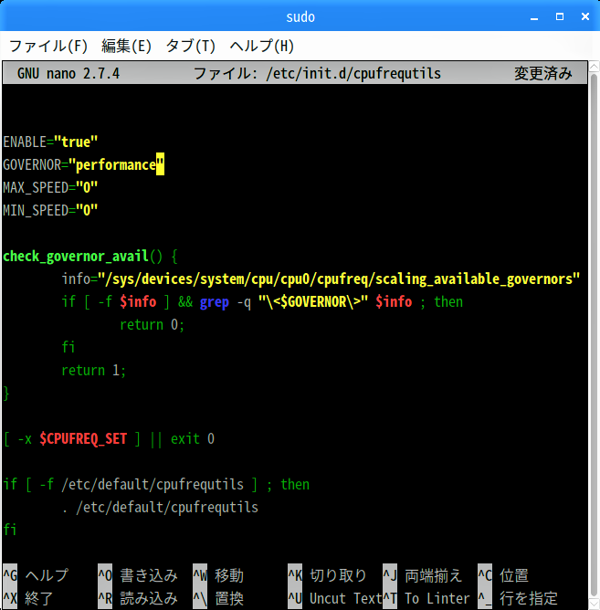Click the check_governor_avail function name
The height and width of the screenshot is (610, 600).
click(76, 257)
